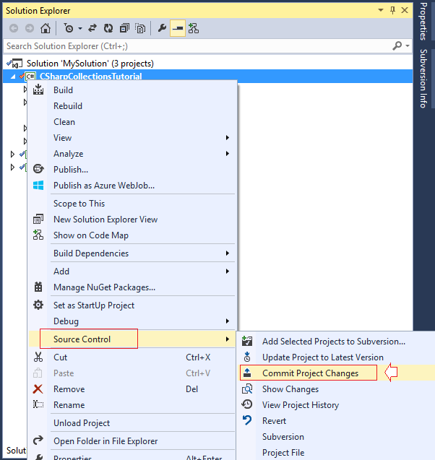This screenshot has width=435, height=460.
Task: Open the Subversion submenu entry
Action: 336,436
